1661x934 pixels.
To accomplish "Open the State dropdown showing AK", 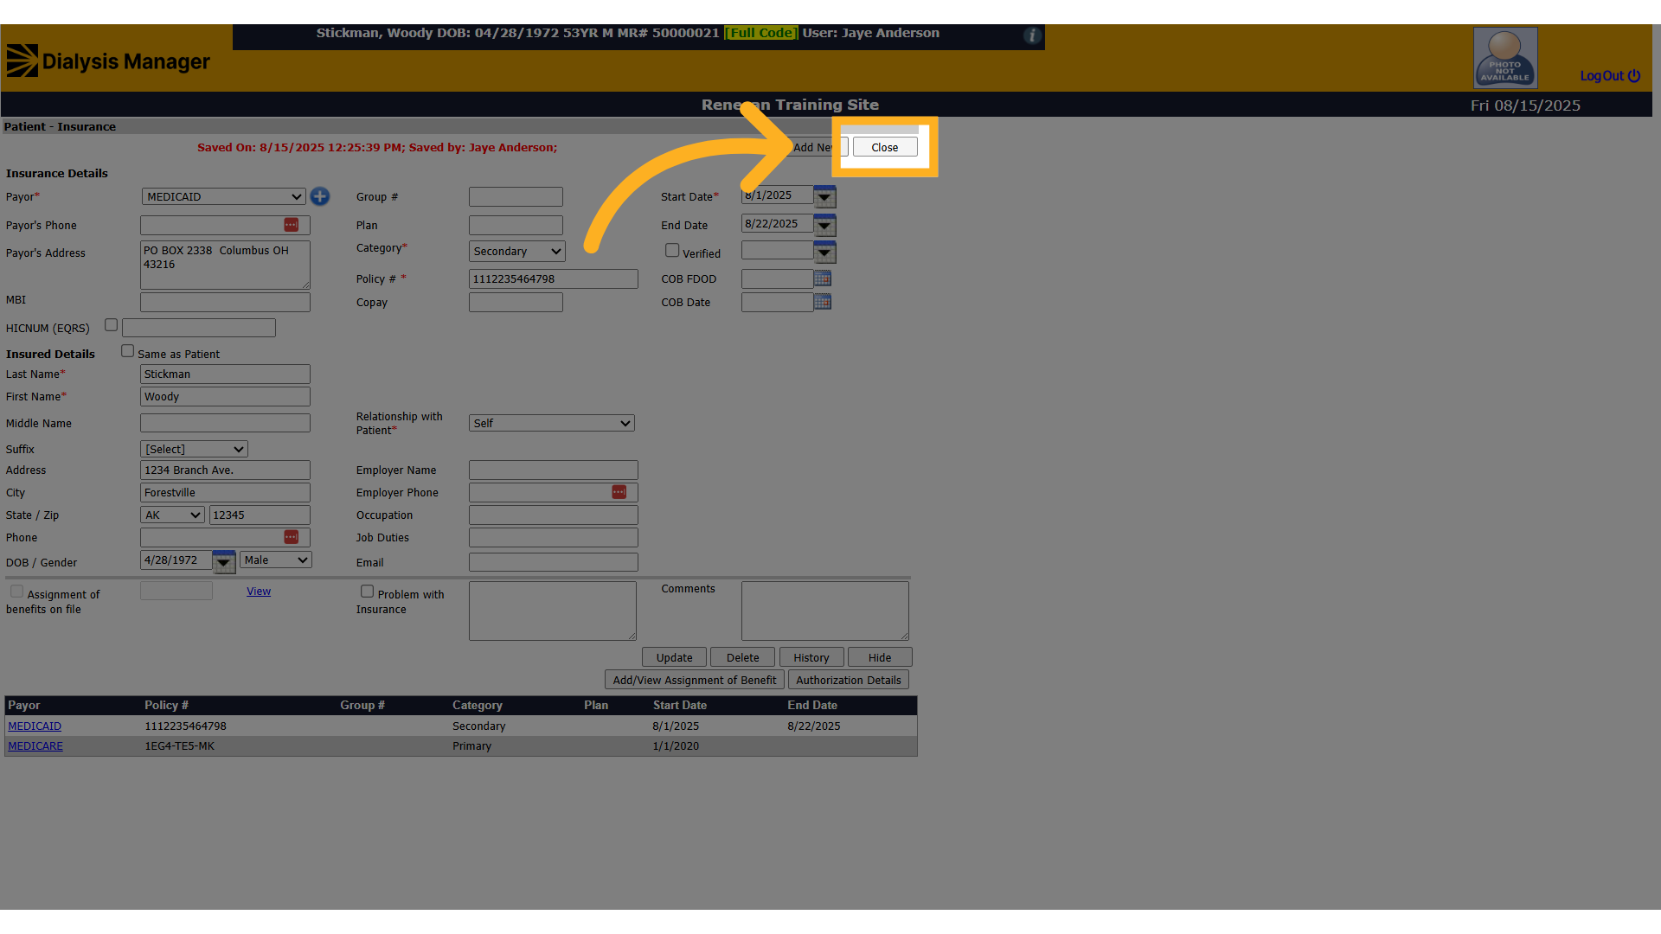I will coord(173,515).
